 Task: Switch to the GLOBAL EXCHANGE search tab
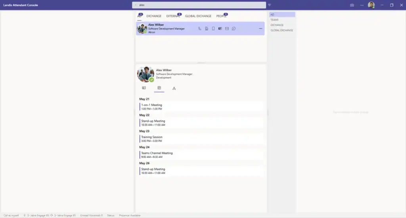point(198,16)
